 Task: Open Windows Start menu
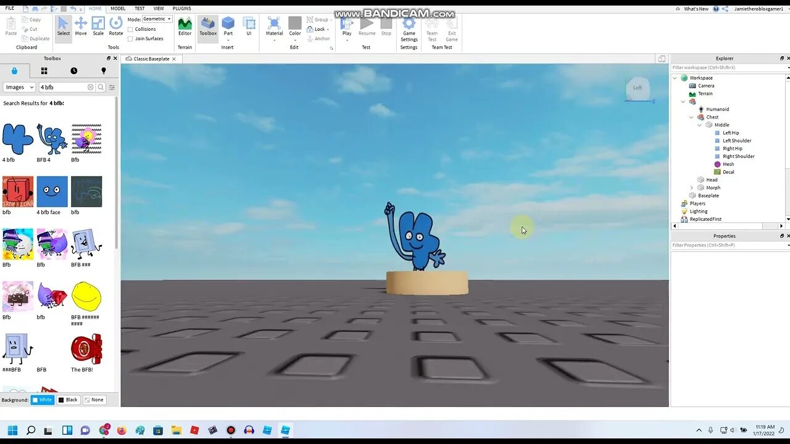[12, 430]
